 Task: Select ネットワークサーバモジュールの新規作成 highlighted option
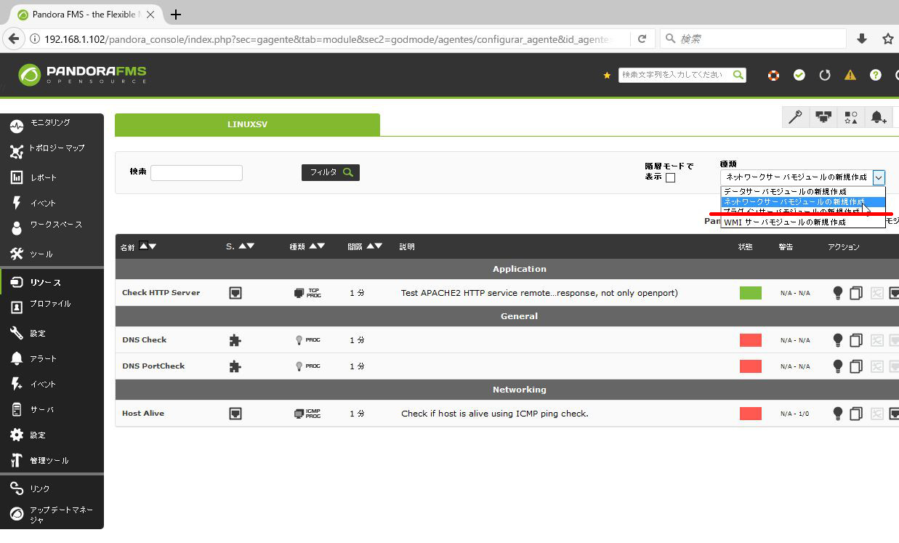point(803,201)
